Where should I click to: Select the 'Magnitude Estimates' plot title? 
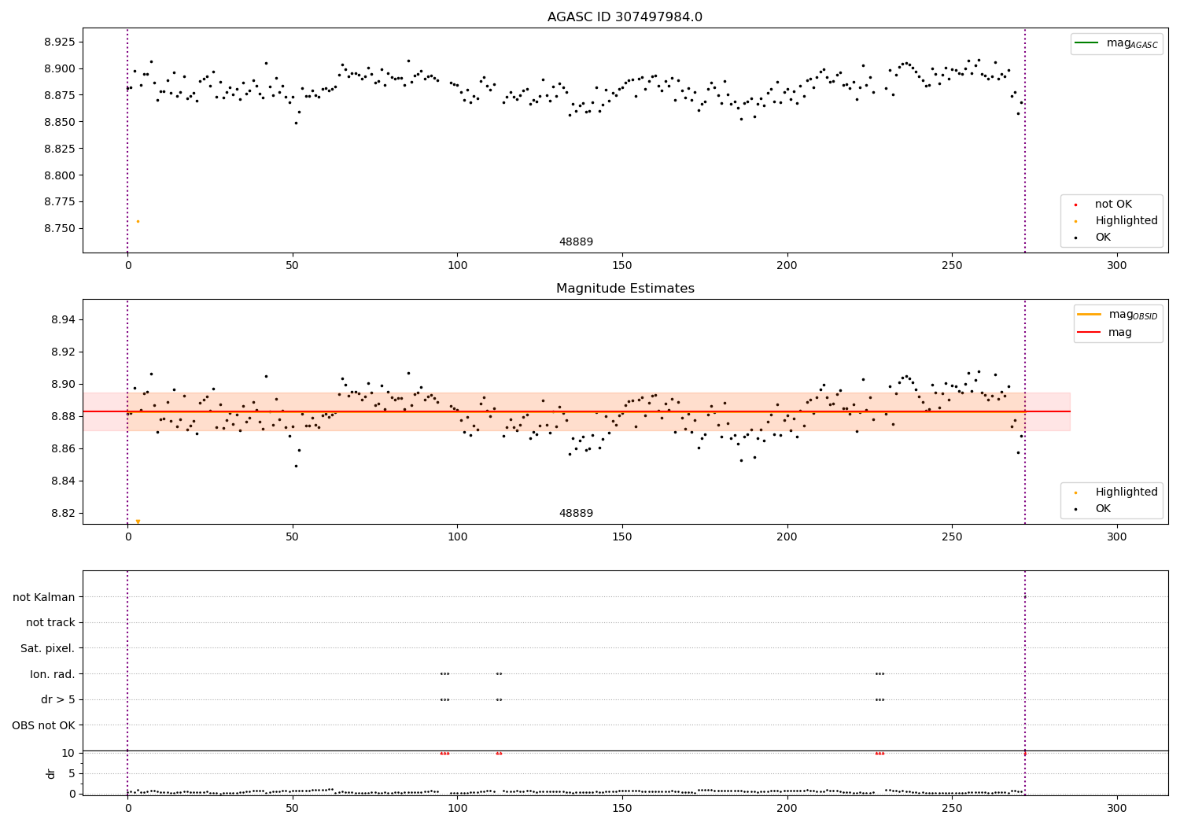point(625,289)
